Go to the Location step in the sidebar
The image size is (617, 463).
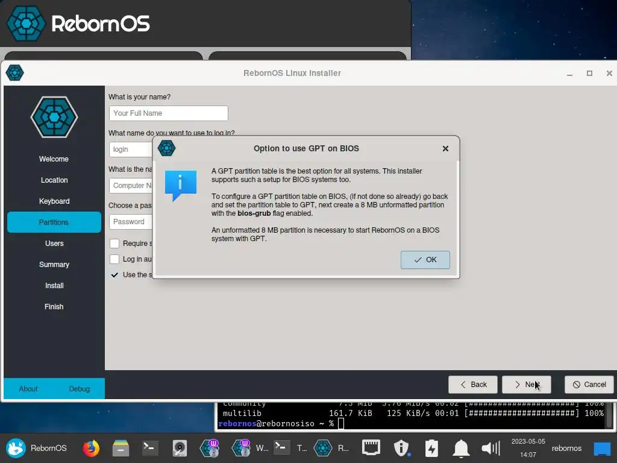pos(54,180)
